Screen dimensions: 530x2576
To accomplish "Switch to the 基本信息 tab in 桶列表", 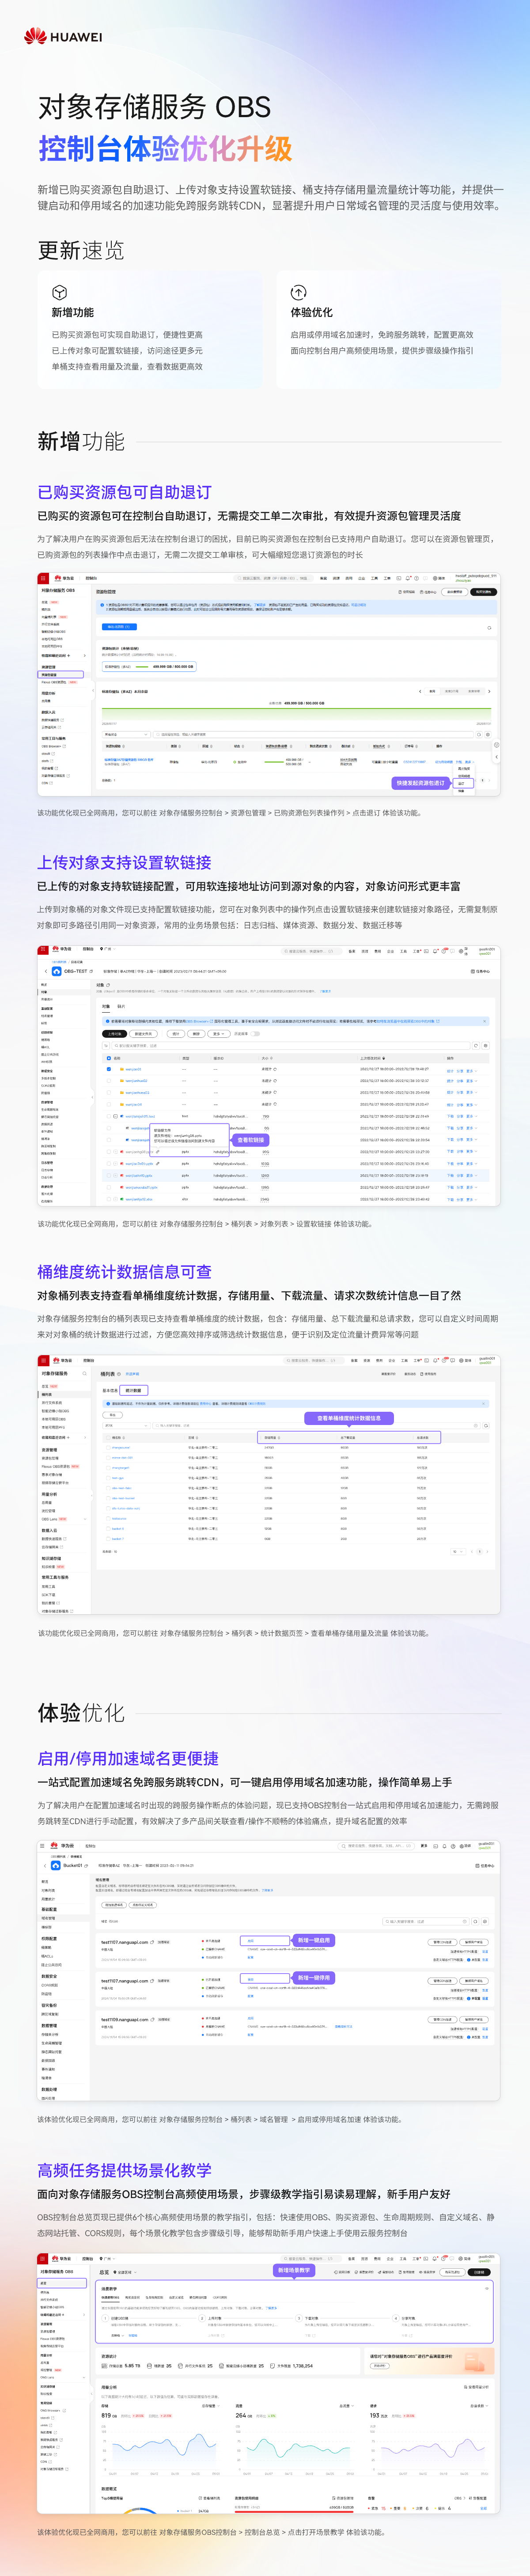I will click(110, 1390).
